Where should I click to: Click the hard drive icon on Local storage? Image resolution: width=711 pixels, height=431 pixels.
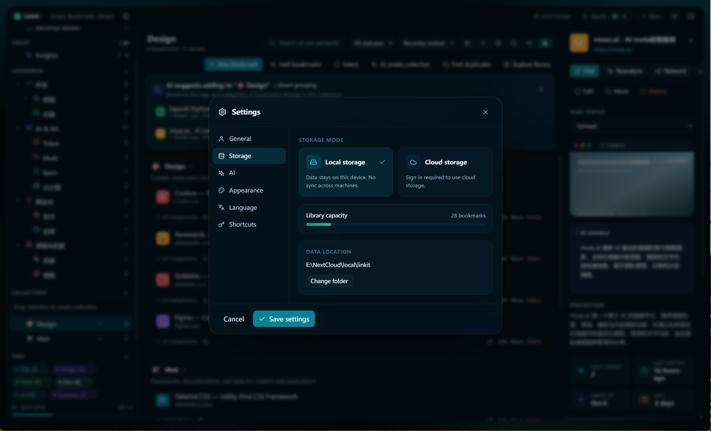pos(313,162)
